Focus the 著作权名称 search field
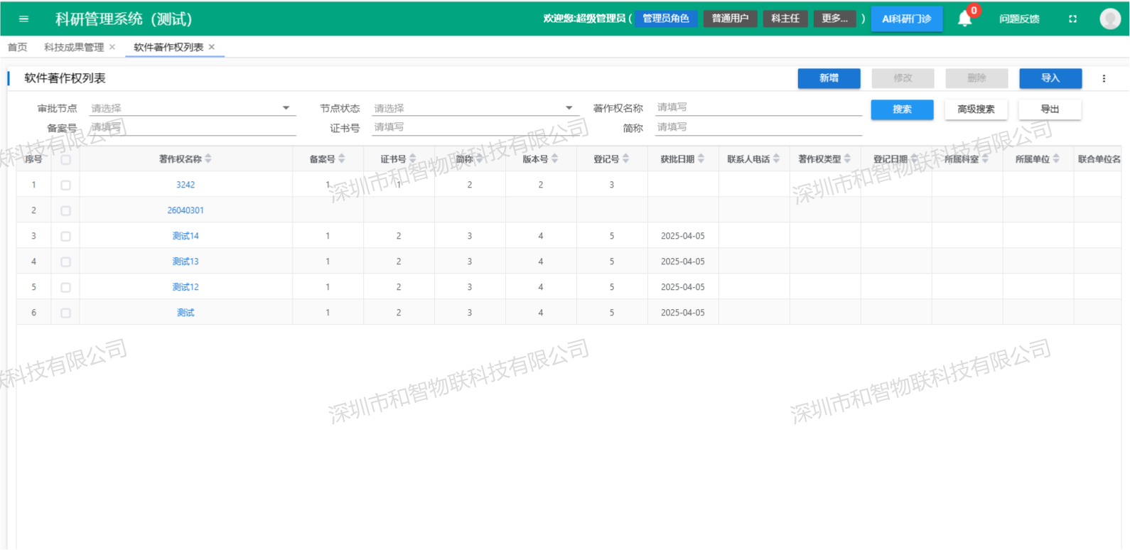 coord(758,107)
